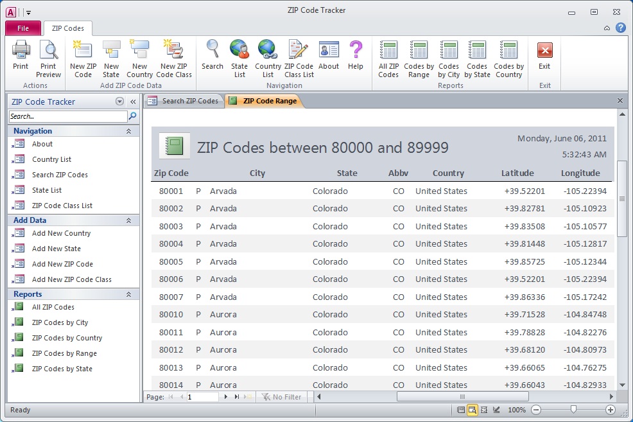Select the ZIP Code Range document tab
633x422 pixels.
[x=263, y=101]
